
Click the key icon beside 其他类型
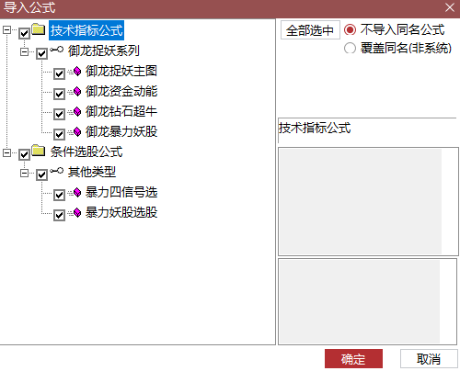point(57,171)
